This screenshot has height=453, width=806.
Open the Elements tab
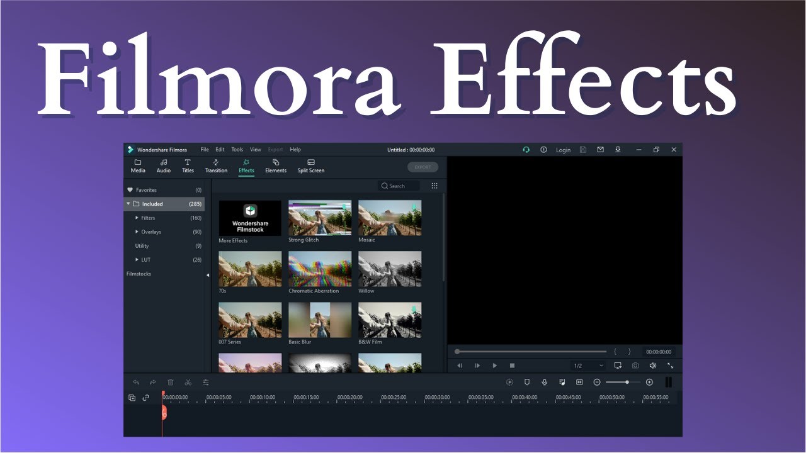click(276, 166)
